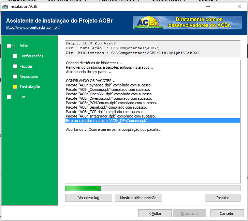Click the Visualizar log button
The image size is (248, 221).
tap(89, 198)
